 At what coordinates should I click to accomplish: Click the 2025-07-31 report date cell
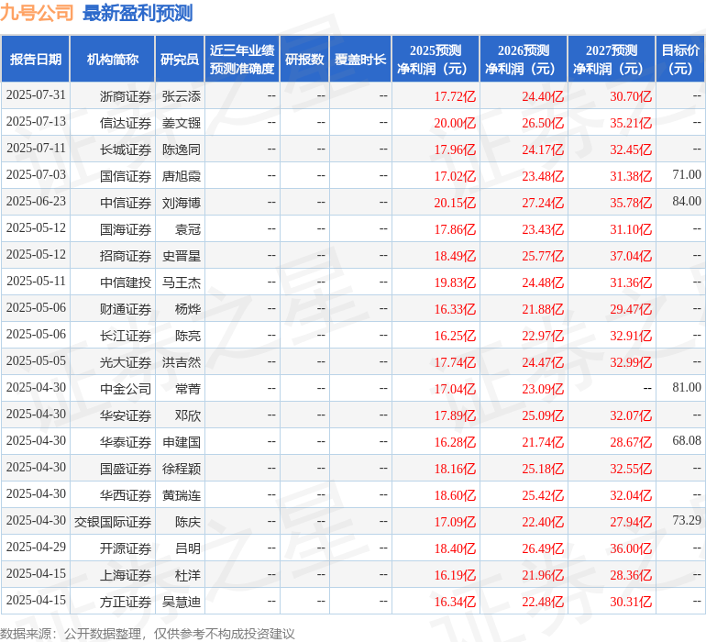pos(36,95)
